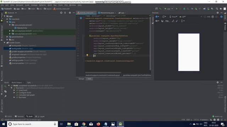The height and width of the screenshot is (127, 227).
Task: Sync project with Gradle files elephant icon
Action: click(204, 9)
